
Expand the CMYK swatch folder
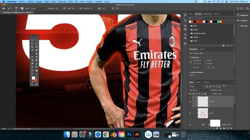pos(190,30)
